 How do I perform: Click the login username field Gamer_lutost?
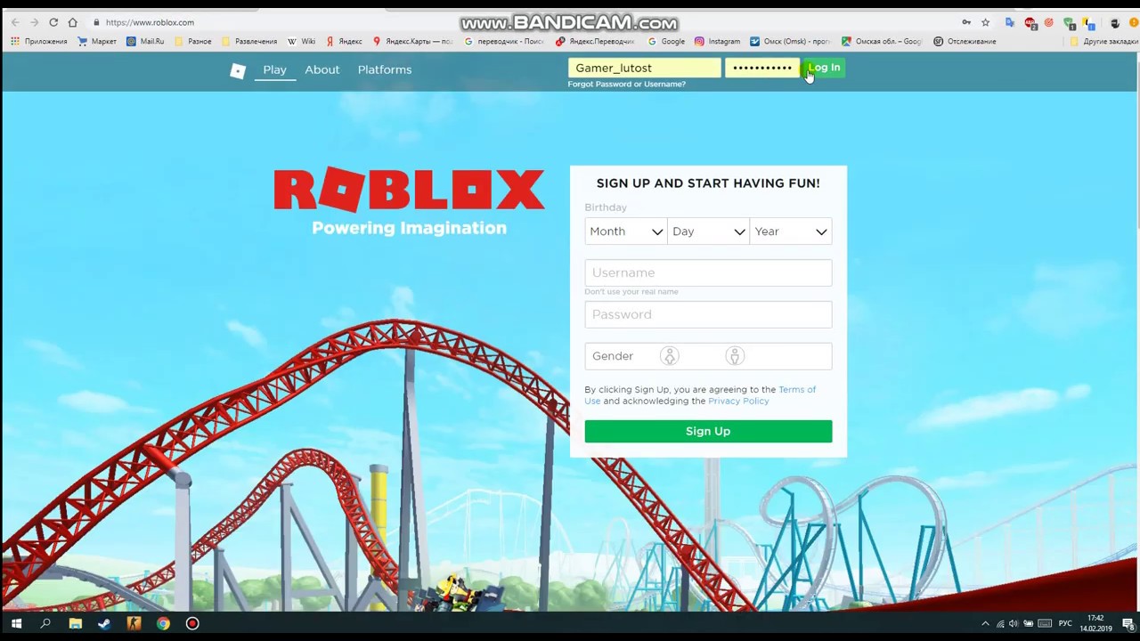(645, 68)
